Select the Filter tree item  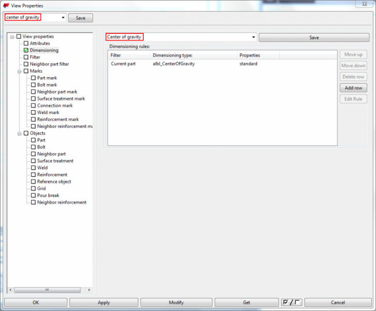[35, 57]
